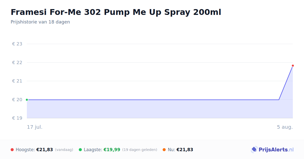Select the Hoogste €21,83 price value
Viewport: 304px width, 159px height.
[x=45, y=150]
